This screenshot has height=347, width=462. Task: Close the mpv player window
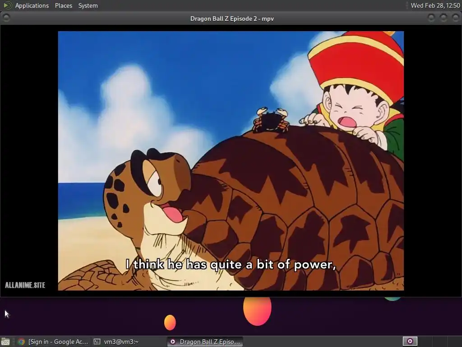(455, 18)
